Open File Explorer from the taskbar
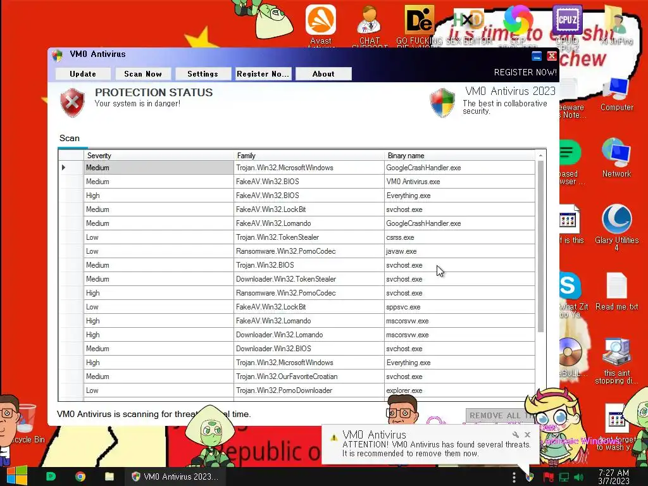 point(109,477)
